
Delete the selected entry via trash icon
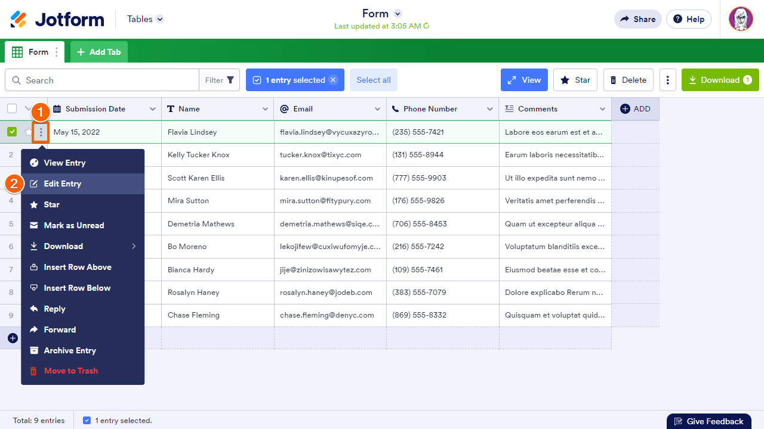(x=628, y=80)
